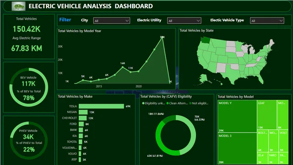Click the LEAF treemap tile
The height and width of the screenshot is (165, 293).
(267, 115)
